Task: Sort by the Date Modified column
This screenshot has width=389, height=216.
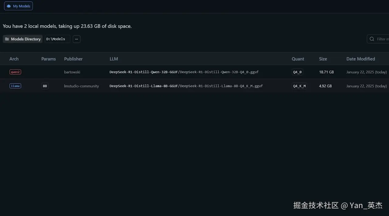Action: click(x=360, y=59)
